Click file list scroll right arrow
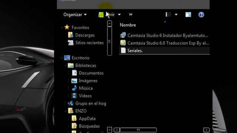The height and width of the screenshot is (133, 237). pos(206,130)
